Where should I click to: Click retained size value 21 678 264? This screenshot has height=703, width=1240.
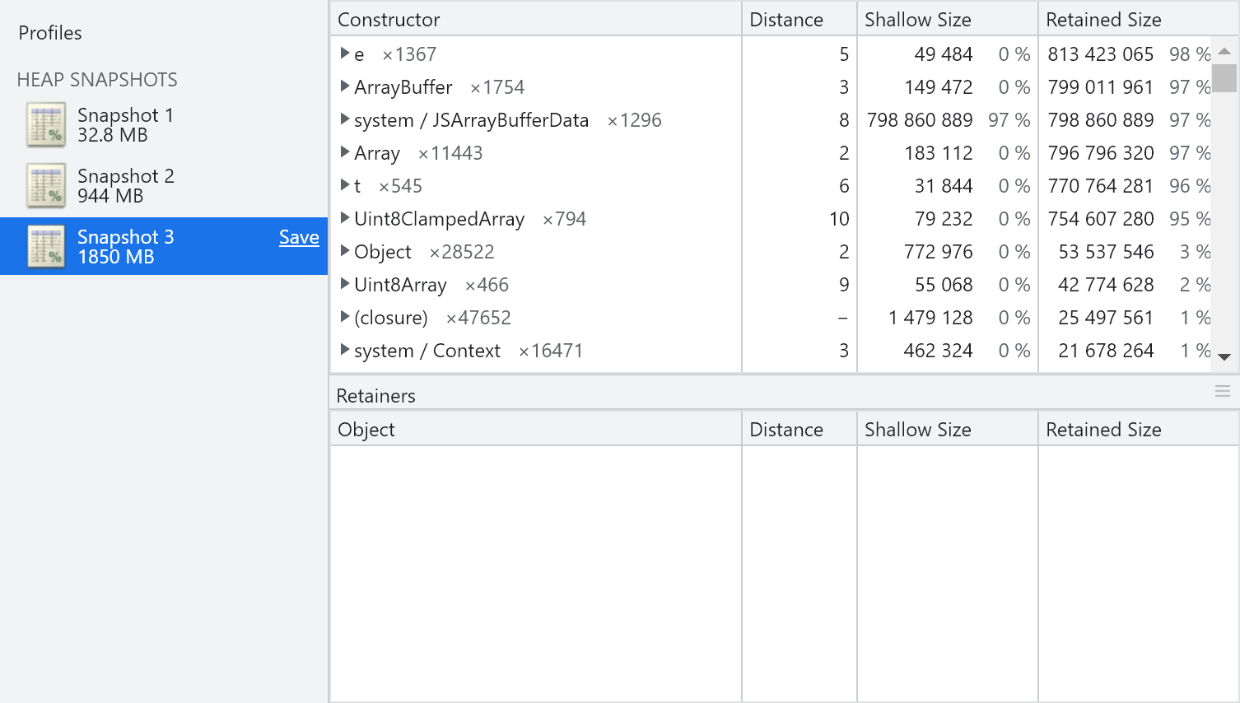click(x=1106, y=351)
